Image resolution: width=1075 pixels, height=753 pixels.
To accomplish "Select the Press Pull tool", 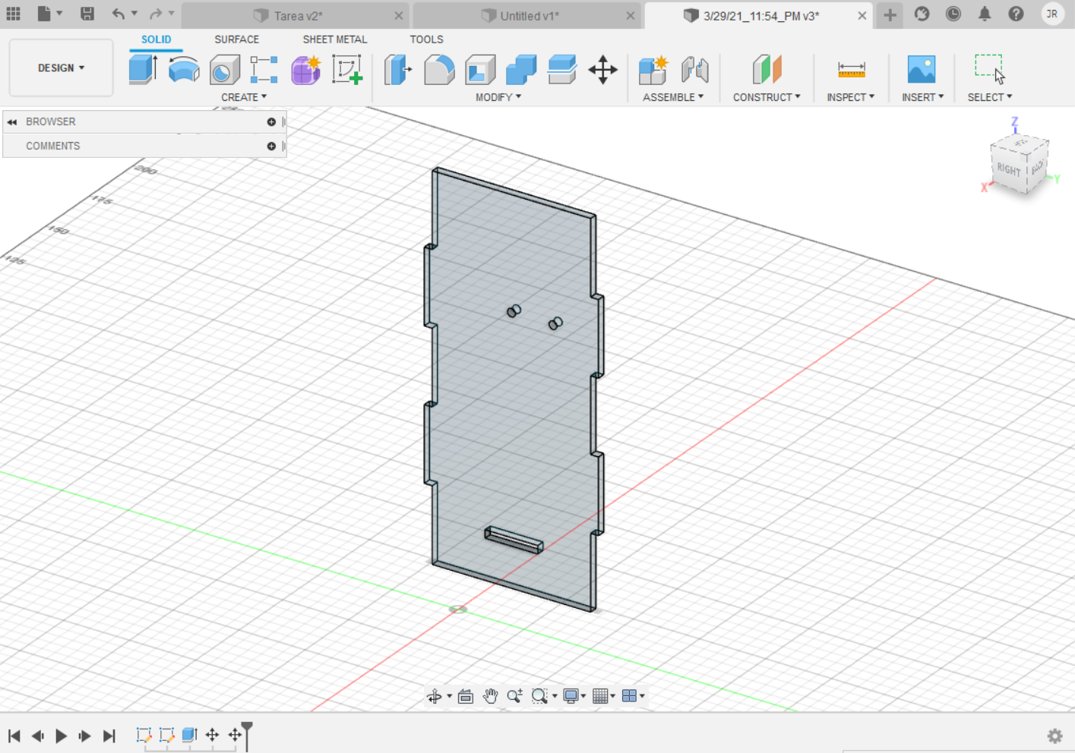I will click(398, 69).
